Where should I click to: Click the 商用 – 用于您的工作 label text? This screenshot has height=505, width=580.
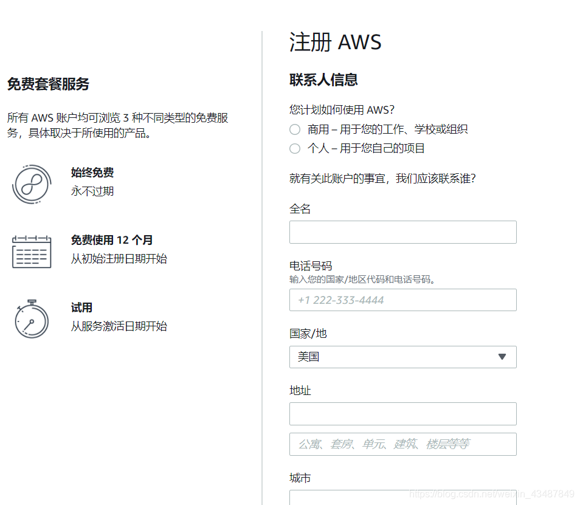point(388,129)
